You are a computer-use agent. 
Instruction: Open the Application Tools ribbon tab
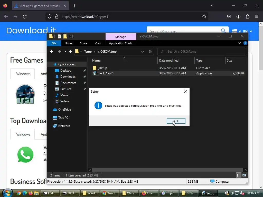[x=120, y=43]
